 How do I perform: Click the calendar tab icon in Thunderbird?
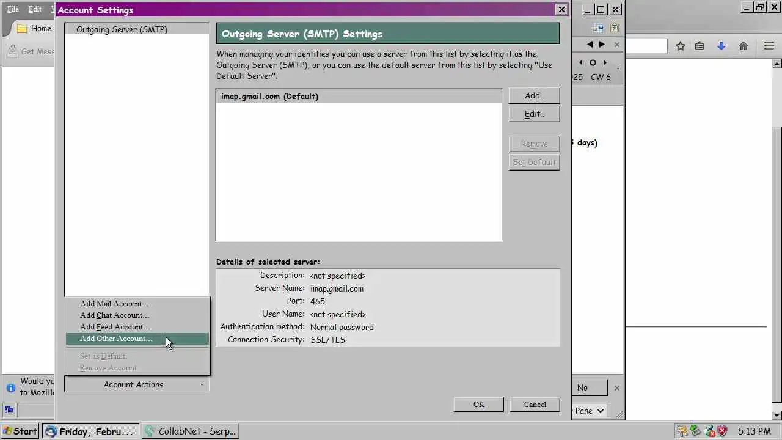(x=598, y=28)
